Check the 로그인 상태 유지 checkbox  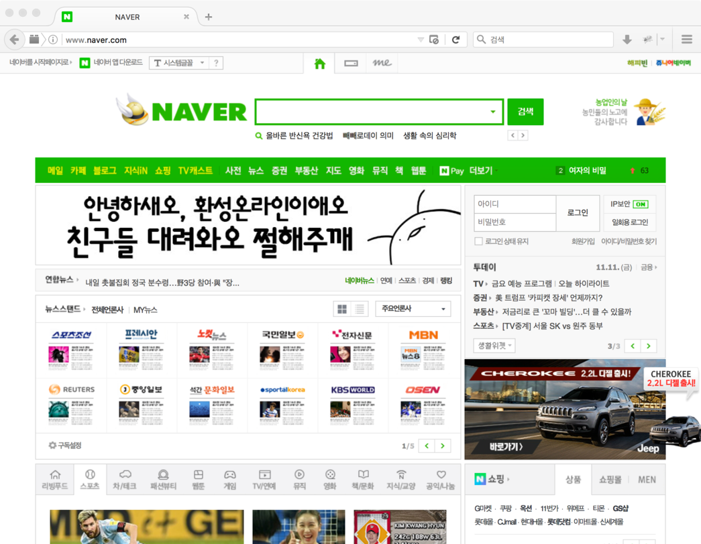(x=478, y=241)
